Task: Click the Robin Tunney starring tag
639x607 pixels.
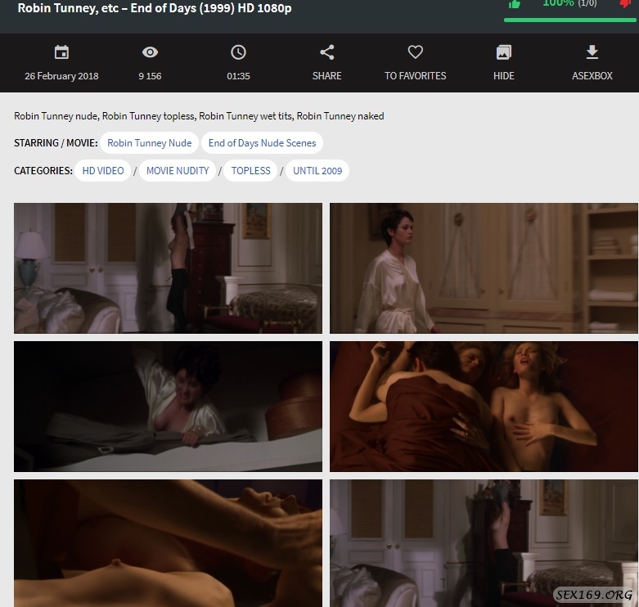Action: point(150,143)
